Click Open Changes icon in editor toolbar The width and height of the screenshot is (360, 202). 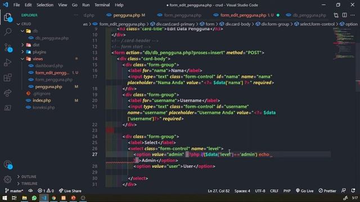(336, 15)
